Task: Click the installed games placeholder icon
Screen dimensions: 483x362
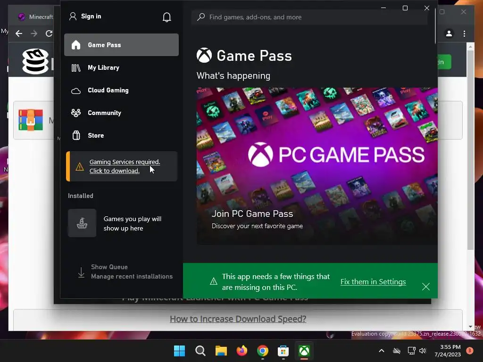Action: click(82, 223)
